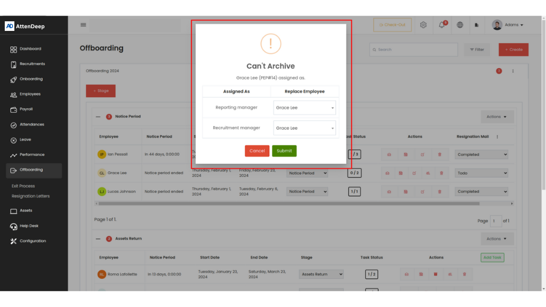546x307 pixels.
Task: Click the mail icon in Lucas Johnson's row
Action: click(389, 191)
